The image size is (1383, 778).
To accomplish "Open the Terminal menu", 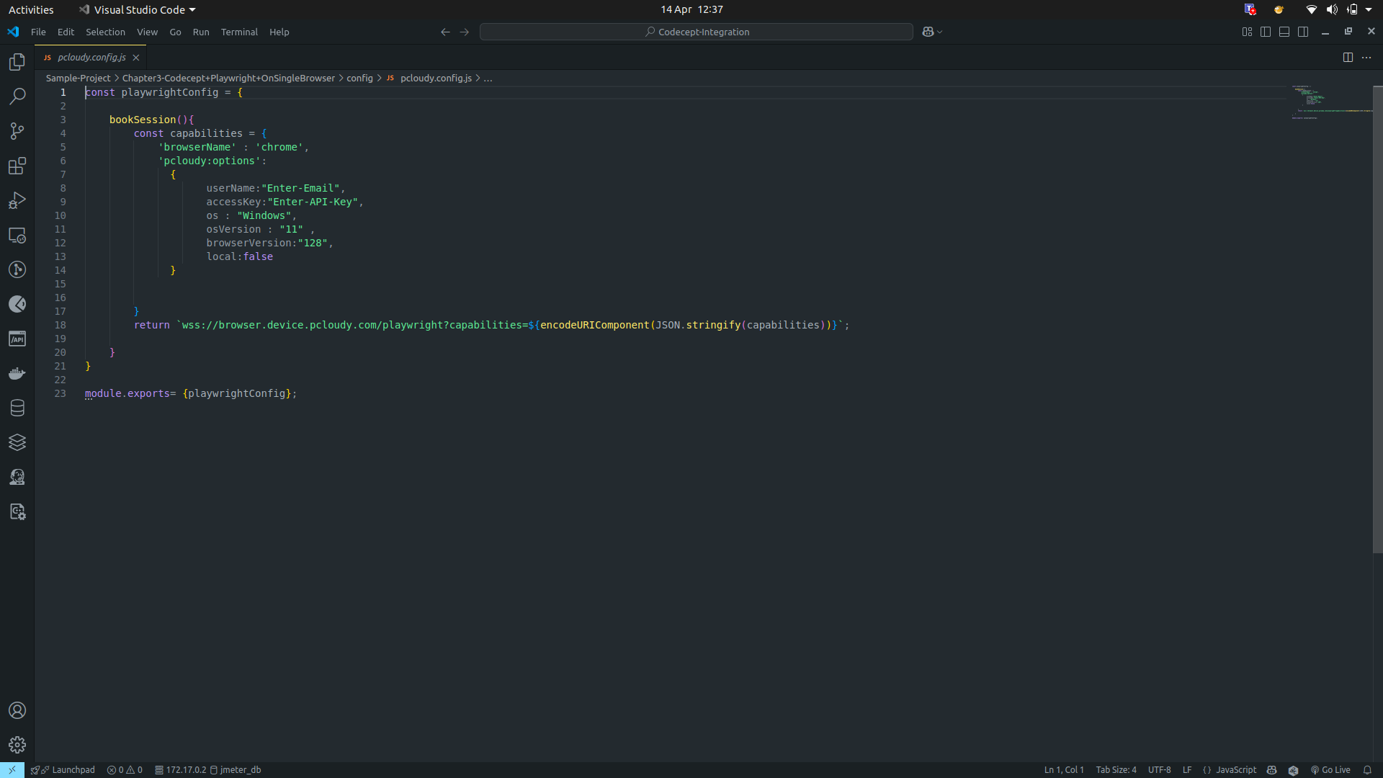I will pos(239,32).
